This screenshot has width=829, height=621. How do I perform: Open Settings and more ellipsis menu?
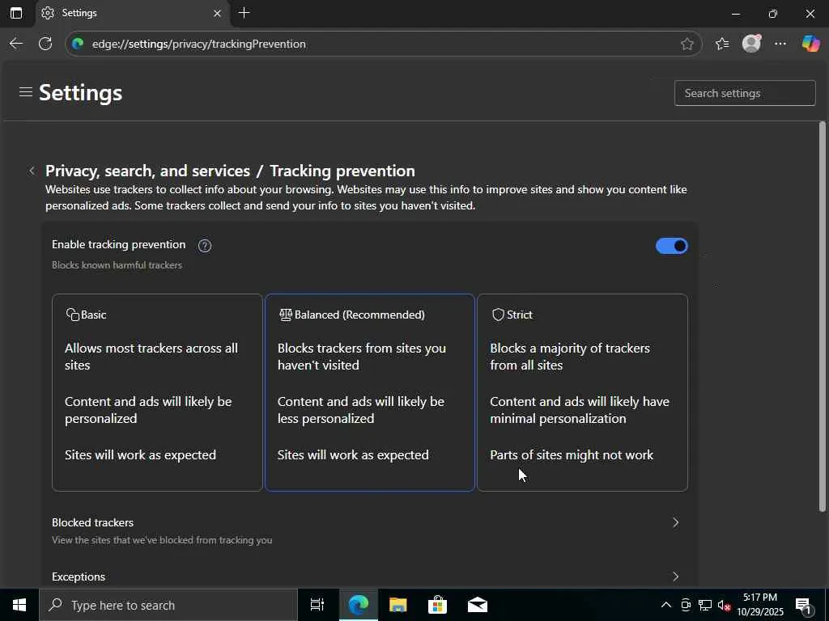[780, 44]
